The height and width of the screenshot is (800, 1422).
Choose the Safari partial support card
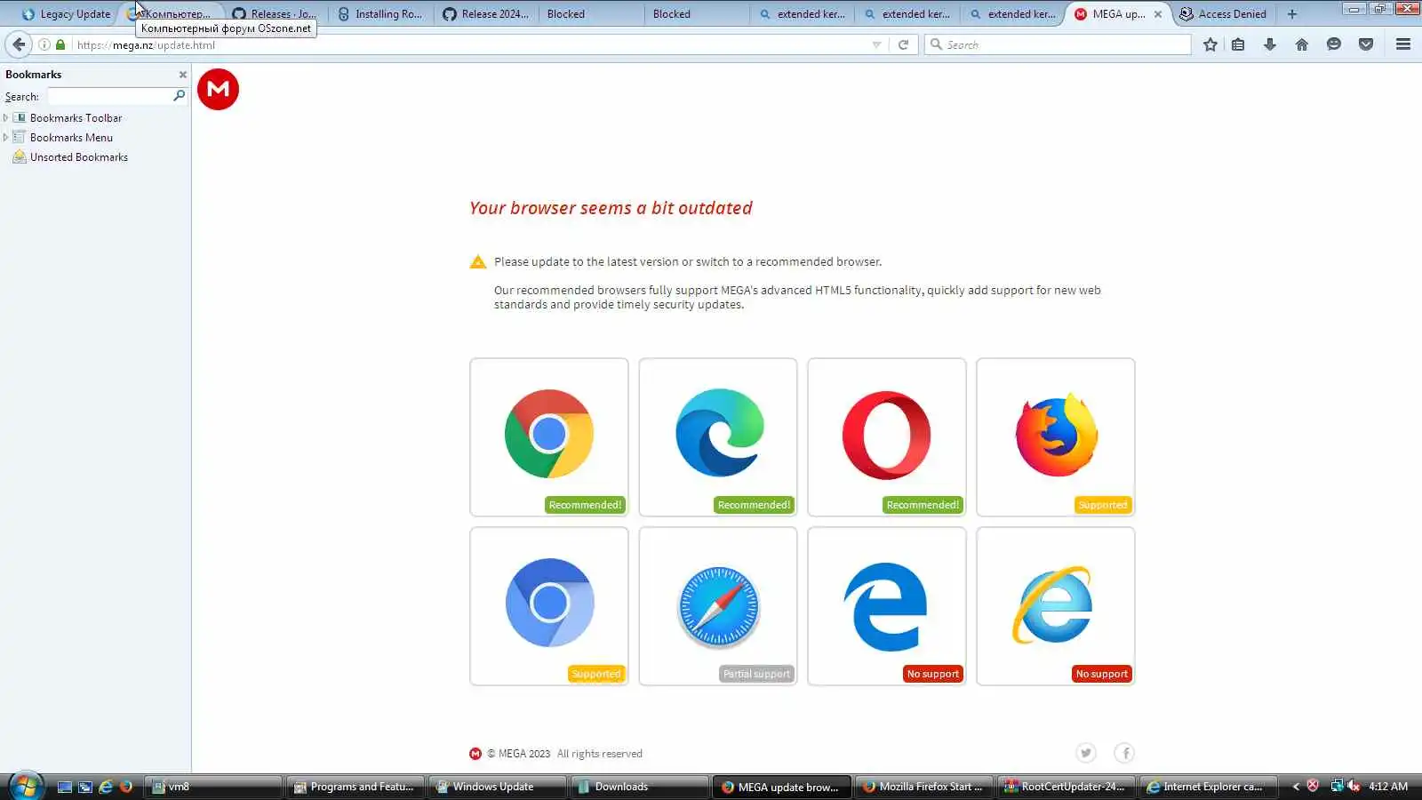click(718, 606)
